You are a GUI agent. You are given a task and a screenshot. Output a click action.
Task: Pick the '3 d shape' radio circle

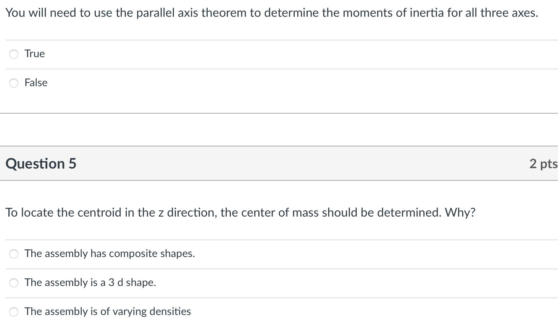14,283
